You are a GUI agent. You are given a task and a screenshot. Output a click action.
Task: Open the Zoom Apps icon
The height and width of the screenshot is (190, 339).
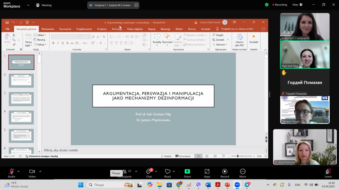(207, 172)
